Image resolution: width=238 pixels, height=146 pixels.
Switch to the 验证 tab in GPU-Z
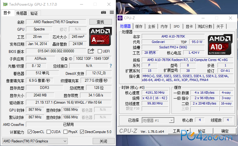pos(34,13)
